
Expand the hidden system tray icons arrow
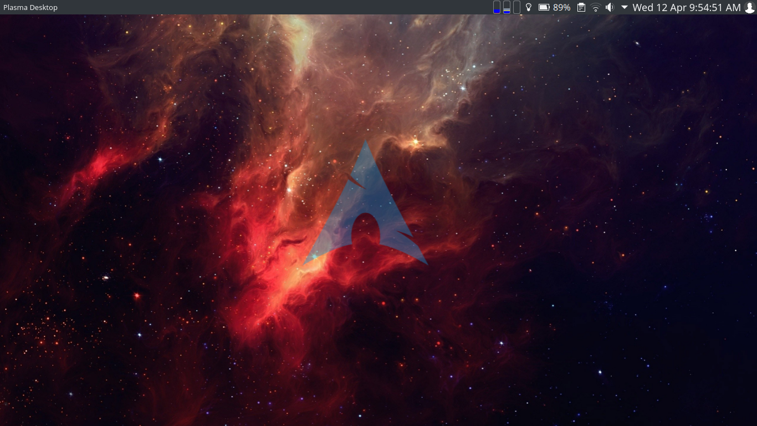[x=625, y=7]
